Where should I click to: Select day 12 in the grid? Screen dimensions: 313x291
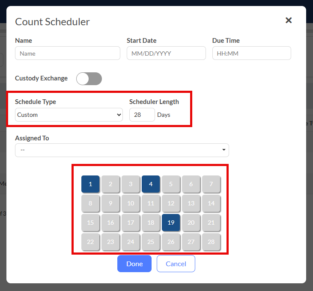(x=171, y=203)
